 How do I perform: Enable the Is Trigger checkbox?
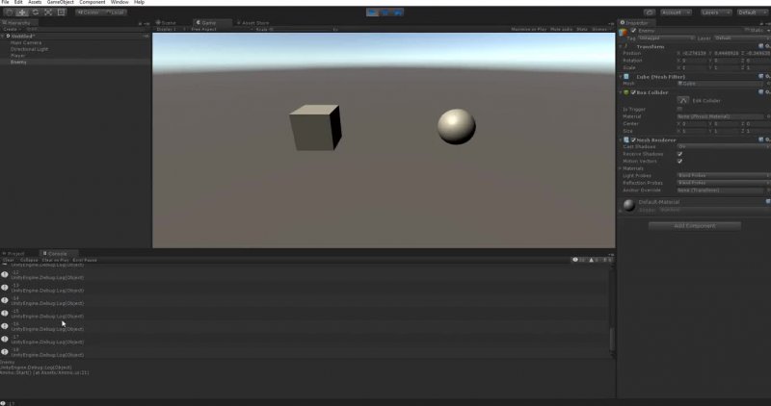(679, 109)
